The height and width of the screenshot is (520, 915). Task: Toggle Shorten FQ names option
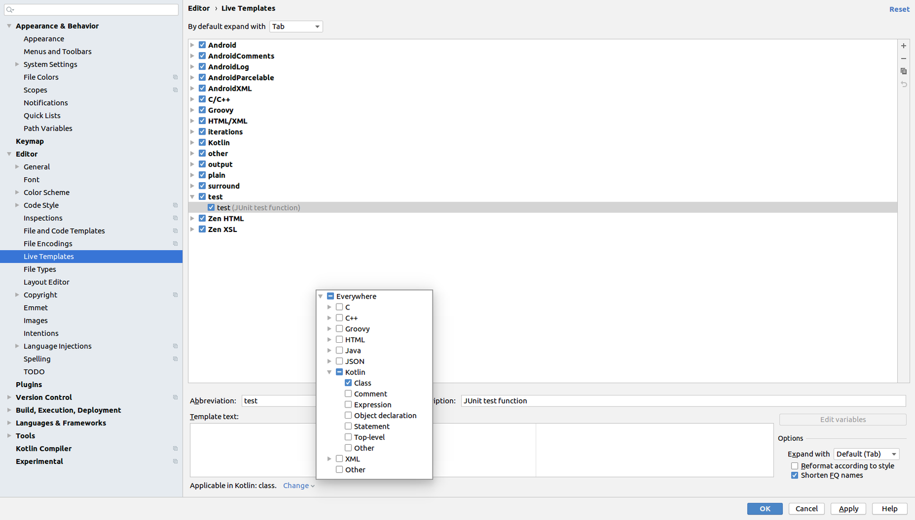(795, 475)
